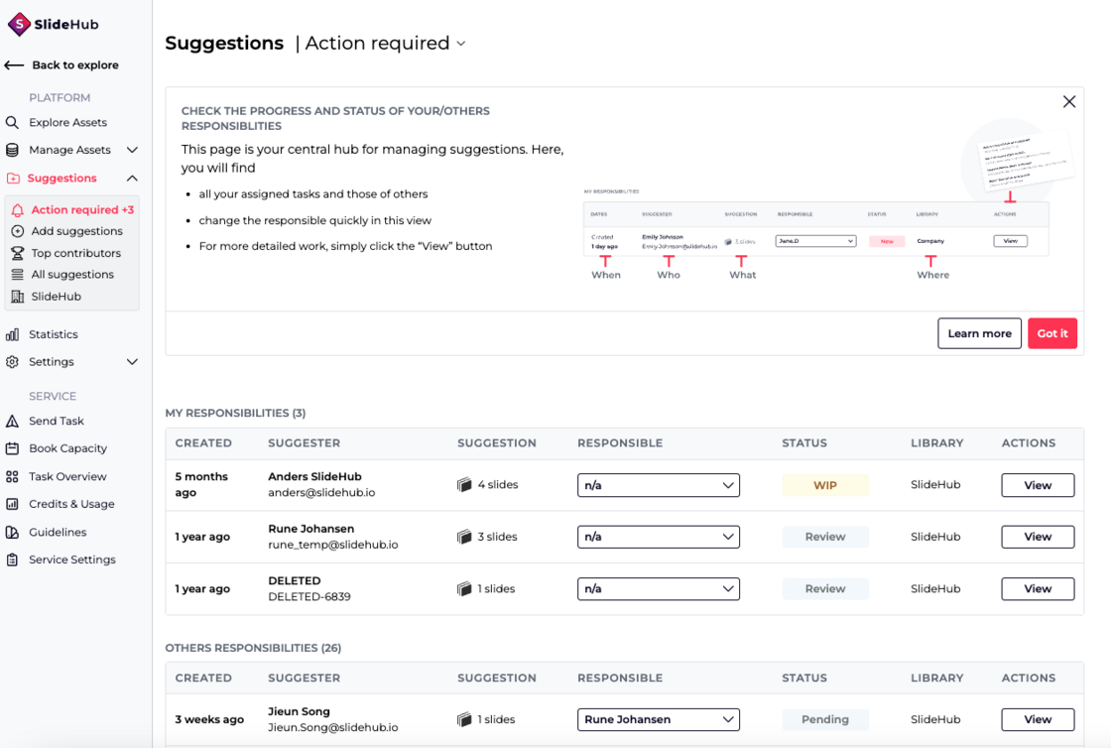
Task: Click the All suggestions list icon
Action: [18, 275]
